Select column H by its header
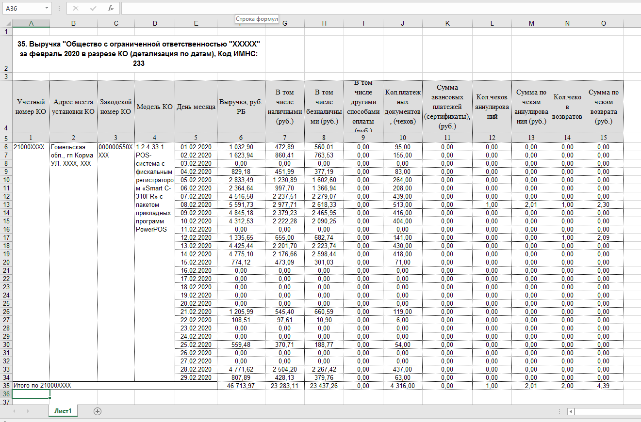Screen dimensions: 641x422 324,23
